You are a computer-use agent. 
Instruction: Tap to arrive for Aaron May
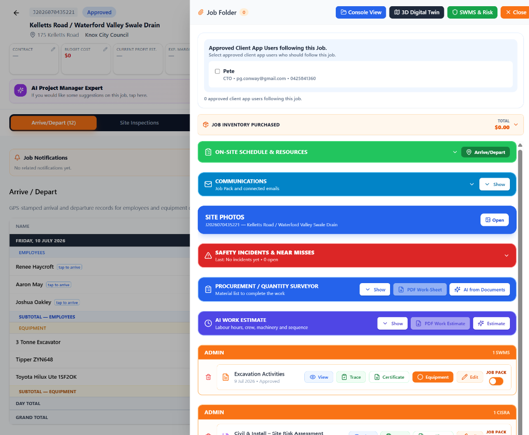(x=59, y=285)
